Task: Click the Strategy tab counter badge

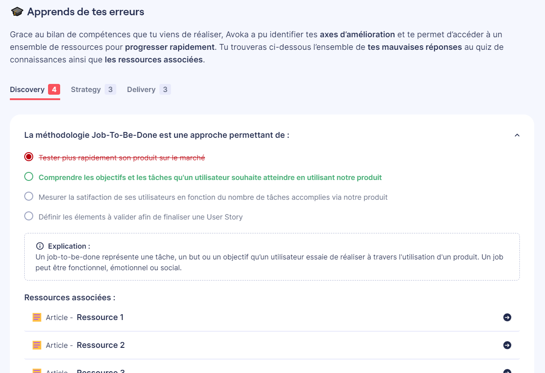Action: [110, 89]
